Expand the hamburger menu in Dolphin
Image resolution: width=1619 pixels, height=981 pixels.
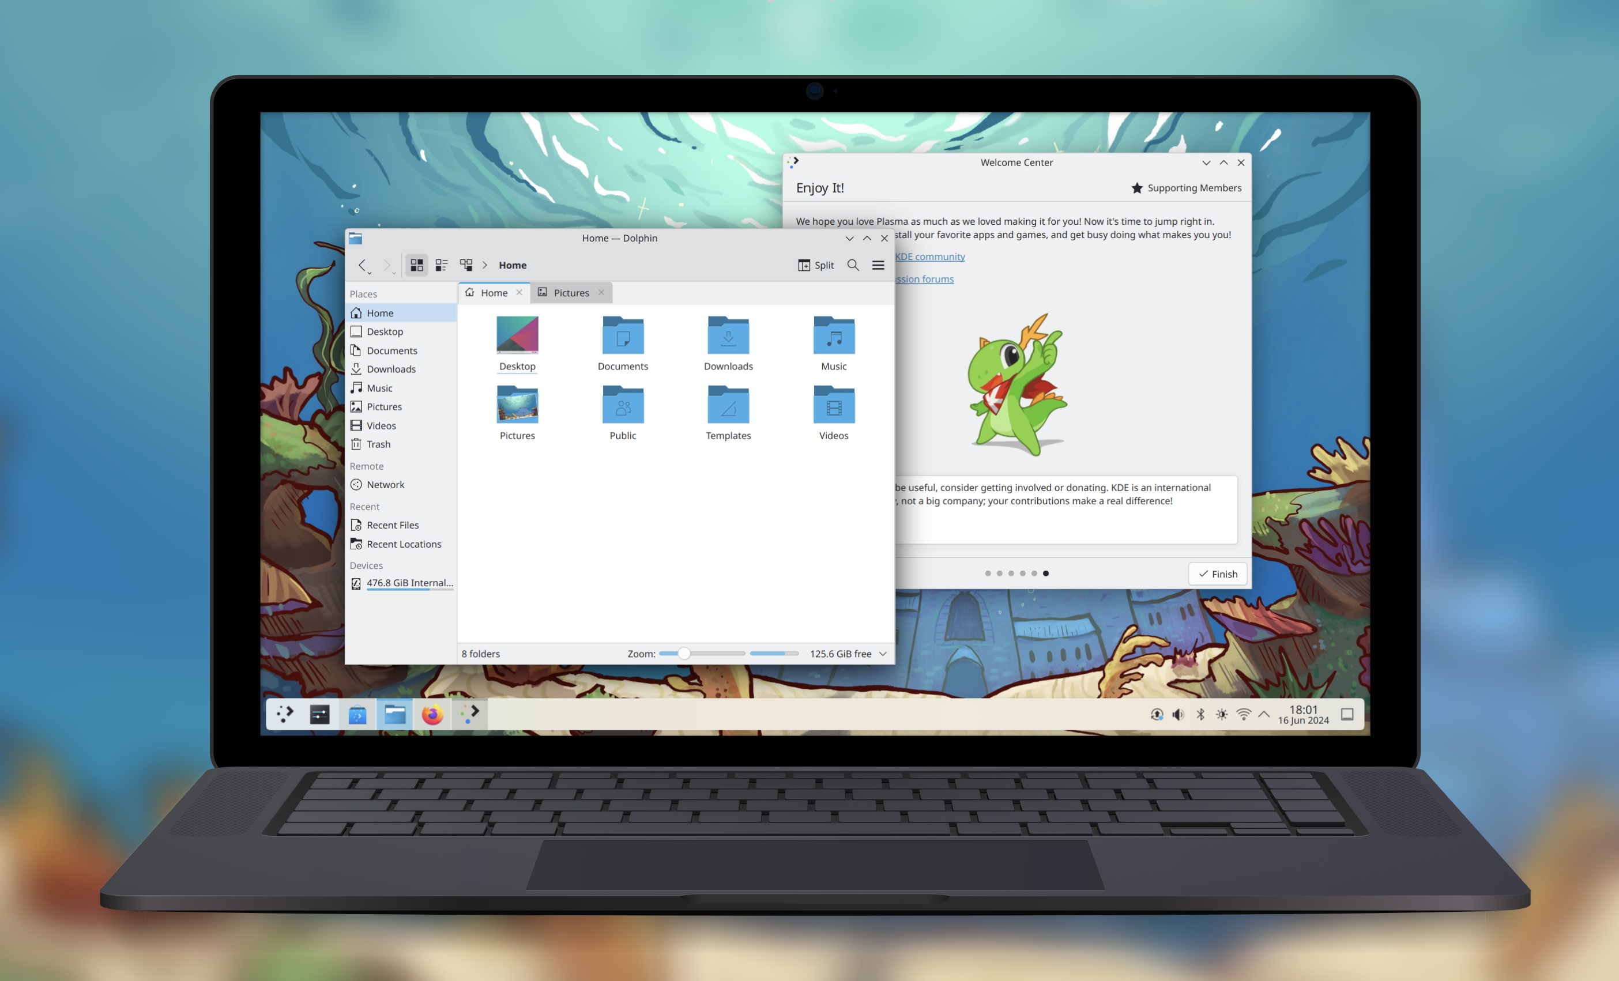tap(878, 265)
